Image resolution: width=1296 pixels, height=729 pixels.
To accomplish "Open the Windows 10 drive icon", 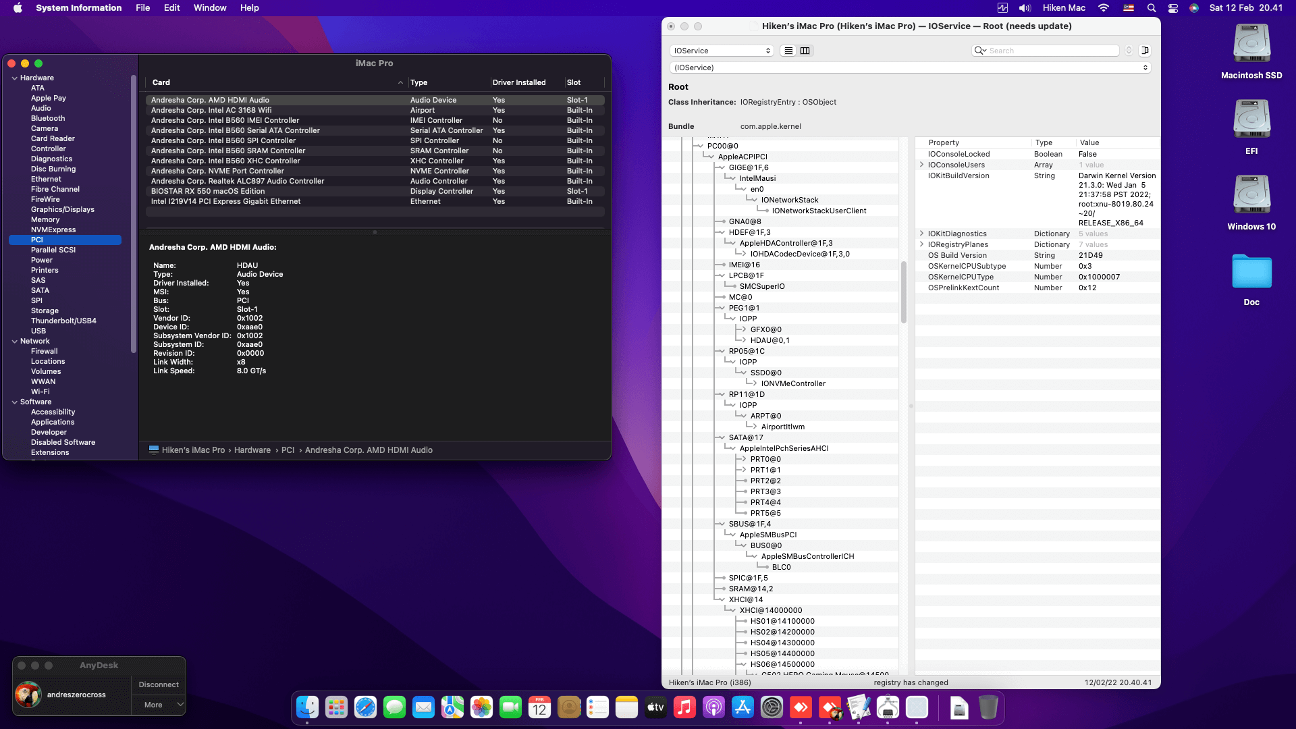I will click(1251, 196).
